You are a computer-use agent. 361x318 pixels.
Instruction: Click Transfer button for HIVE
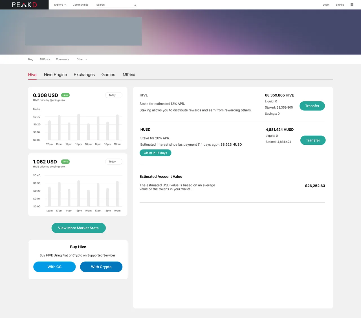[312, 106]
